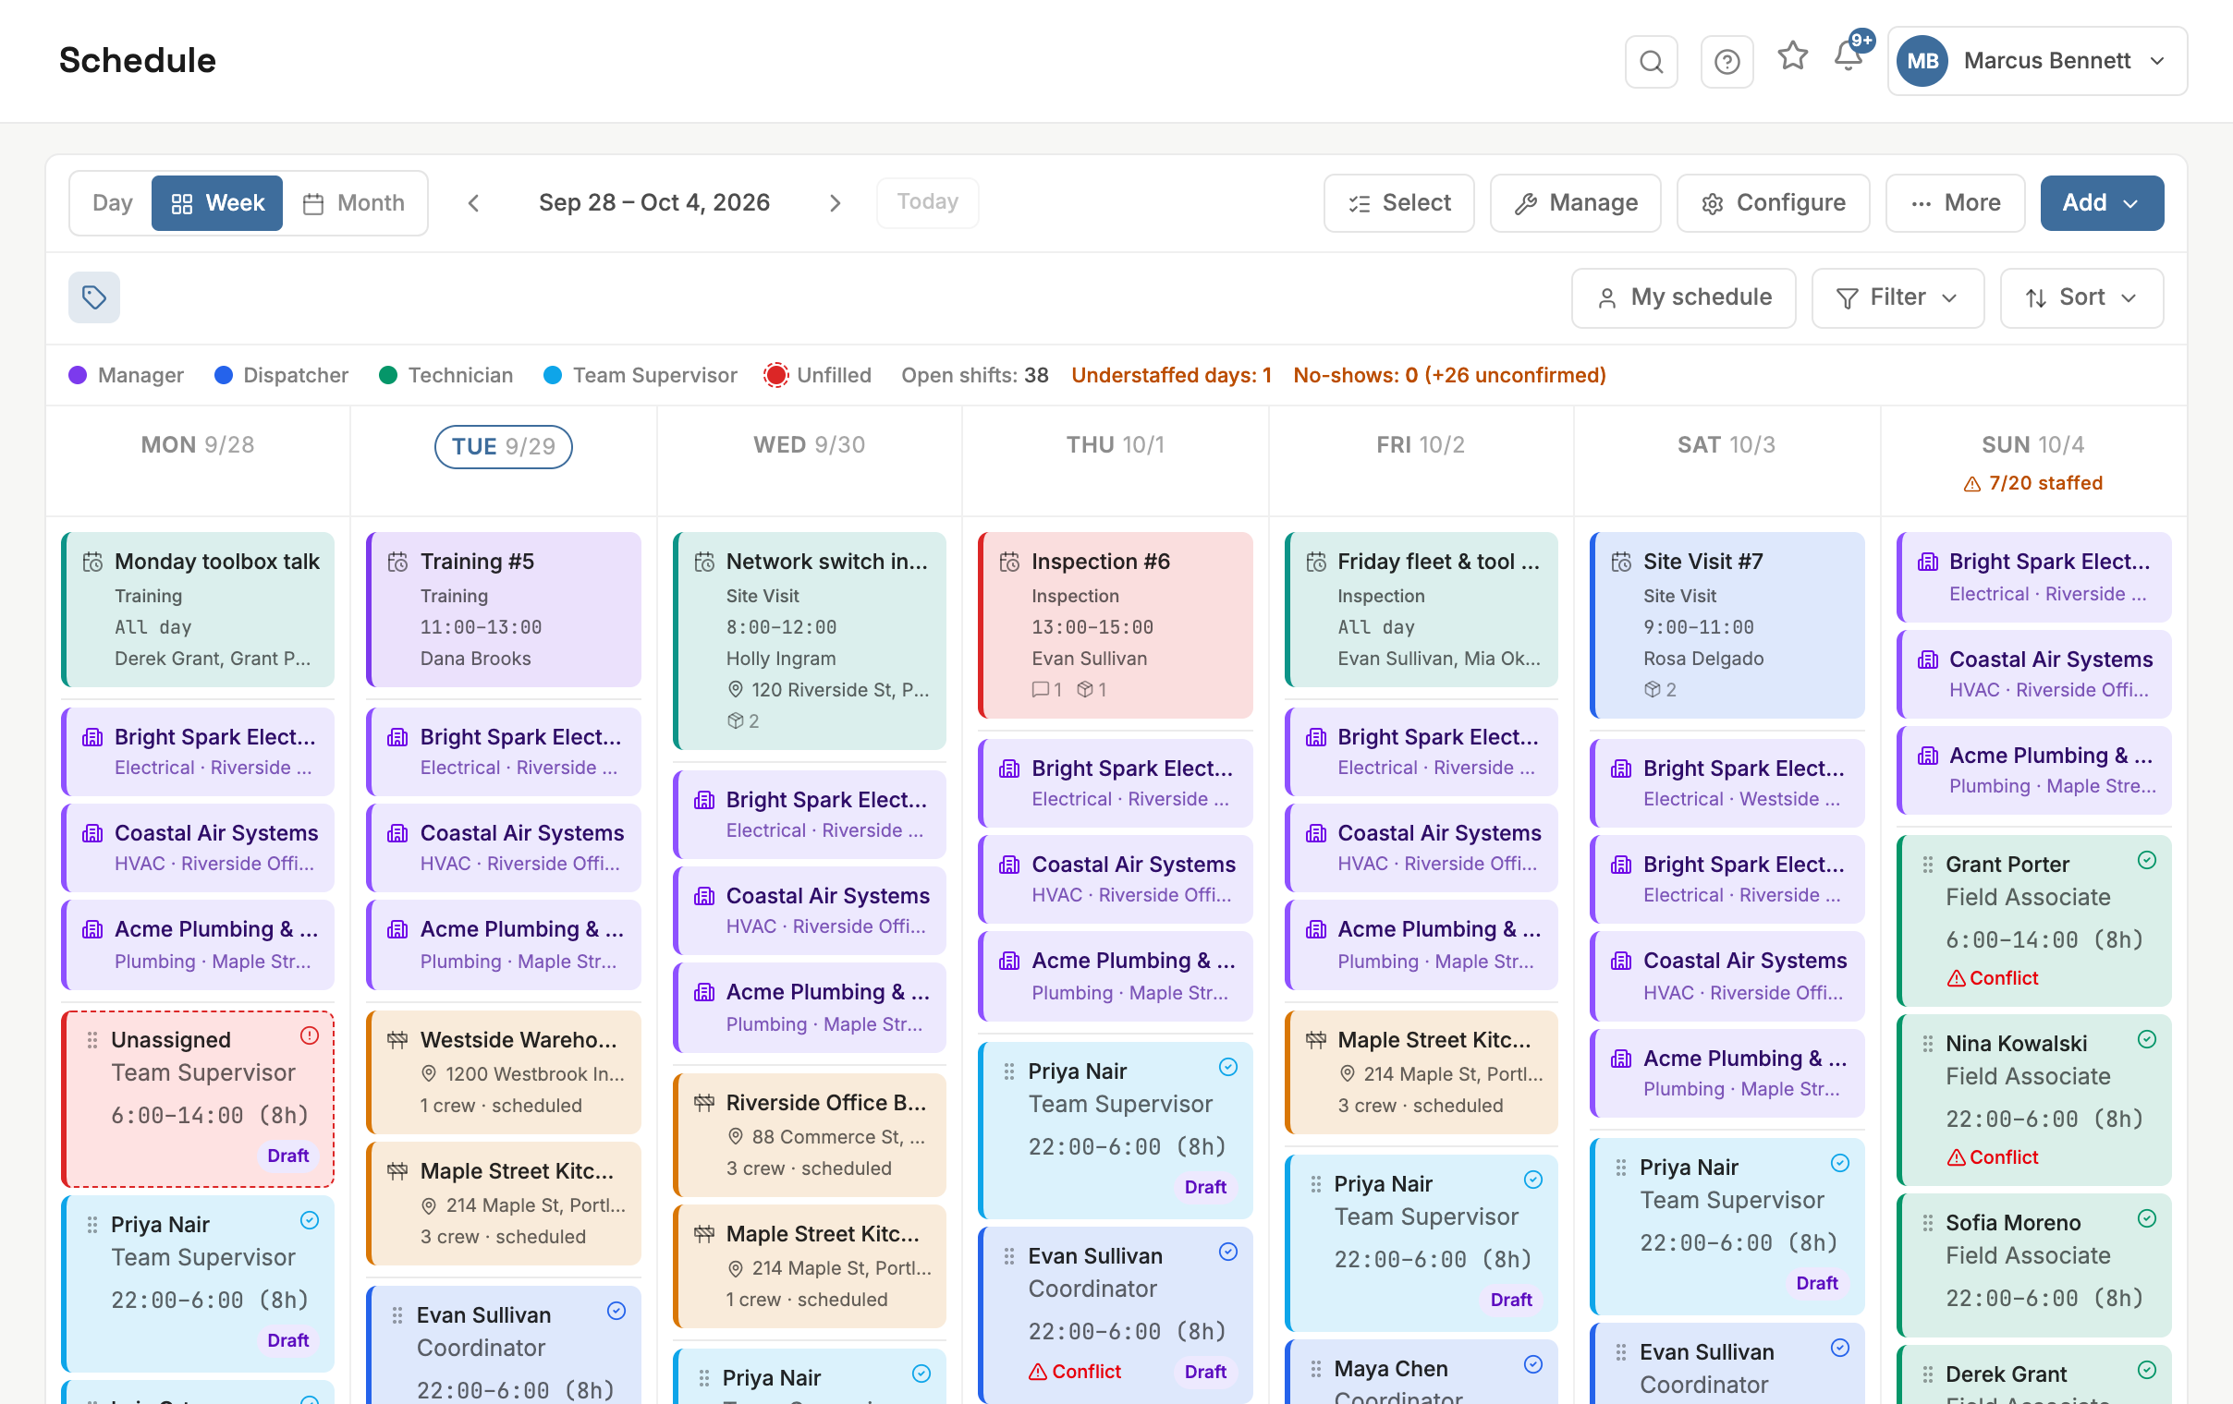
Task: Toggle the Manager legend filter
Action: point(126,375)
